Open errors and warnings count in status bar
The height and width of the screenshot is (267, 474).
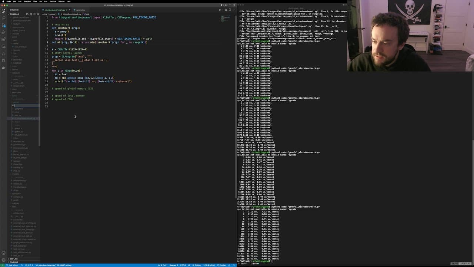point(30,265)
